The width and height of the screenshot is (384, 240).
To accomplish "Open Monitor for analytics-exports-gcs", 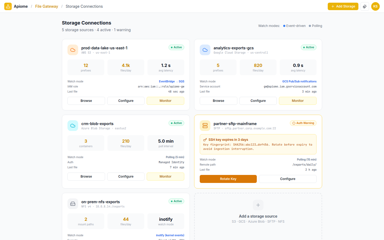I will [298, 101].
